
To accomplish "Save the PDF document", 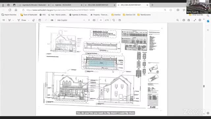I will click(x=189, y=20).
